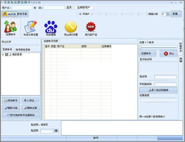Open the 注册帐号 dropdown in right panel
This screenshot has height=142, width=185.
(148, 54)
